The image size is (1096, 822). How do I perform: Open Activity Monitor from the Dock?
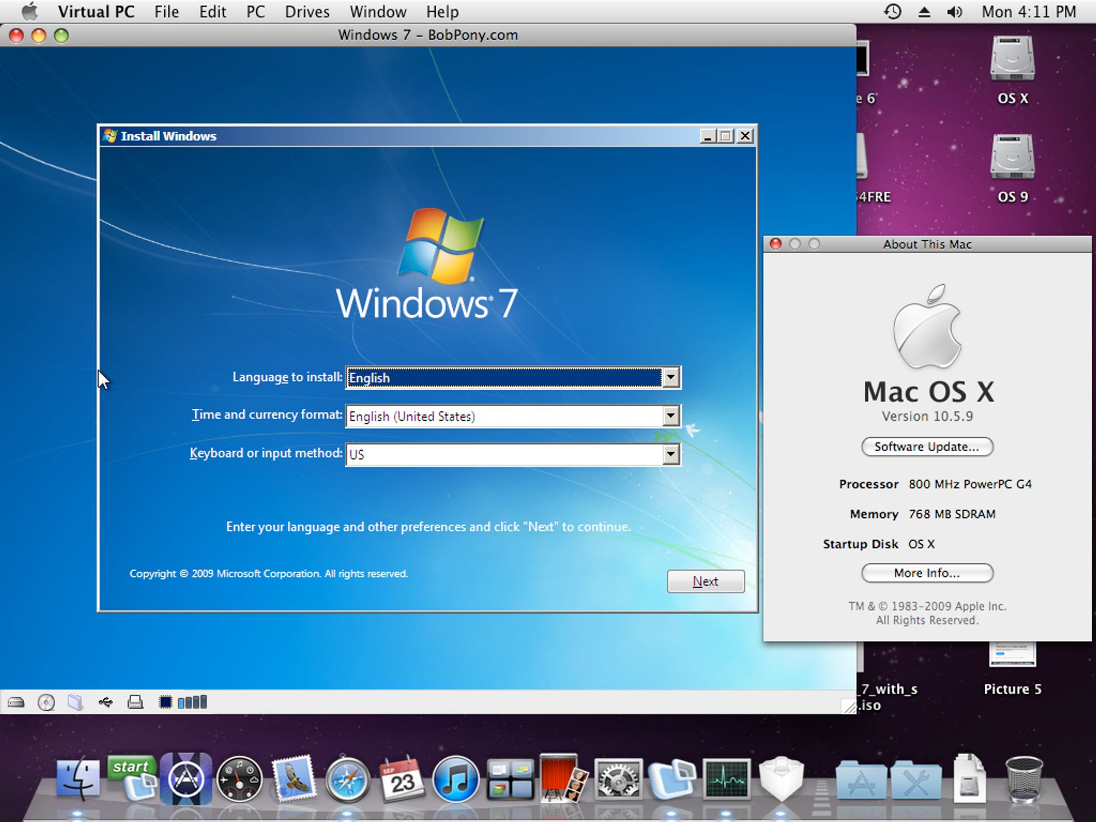[727, 779]
